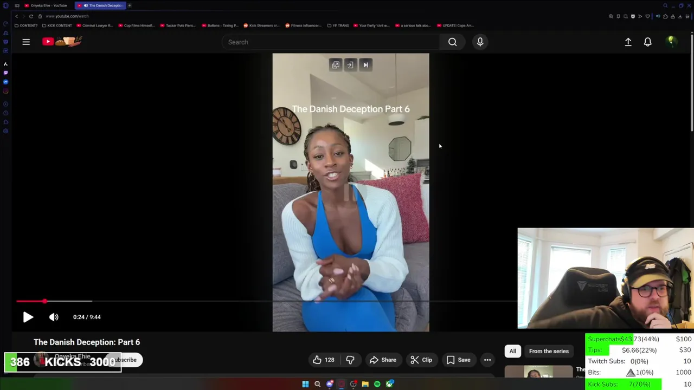Screen dimensions: 694x390
Task: Open the suggested video thumbnail
Action: [x=538, y=372]
